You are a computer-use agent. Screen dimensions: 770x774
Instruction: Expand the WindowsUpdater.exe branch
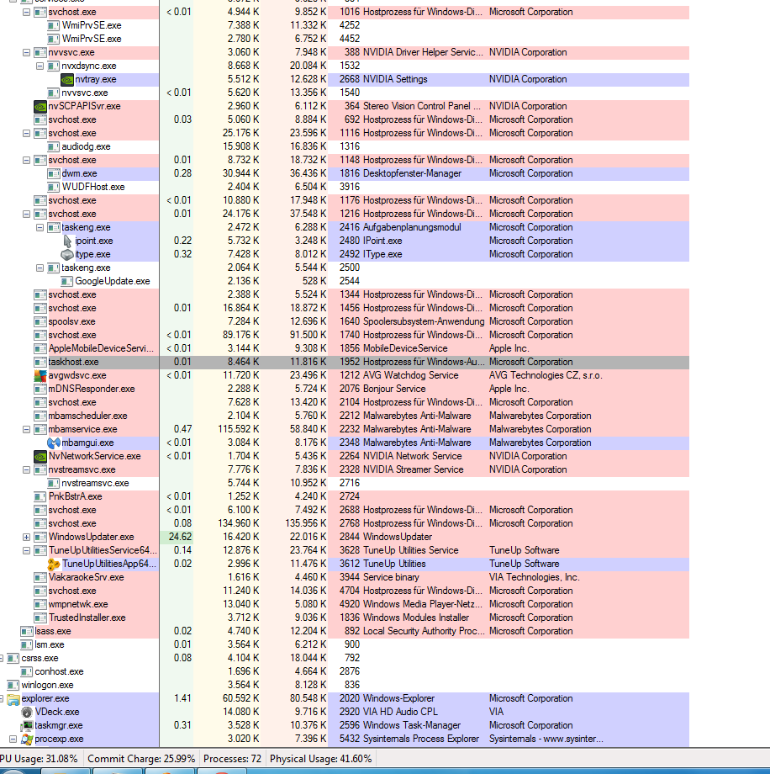pyautogui.click(x=27, y=537)
